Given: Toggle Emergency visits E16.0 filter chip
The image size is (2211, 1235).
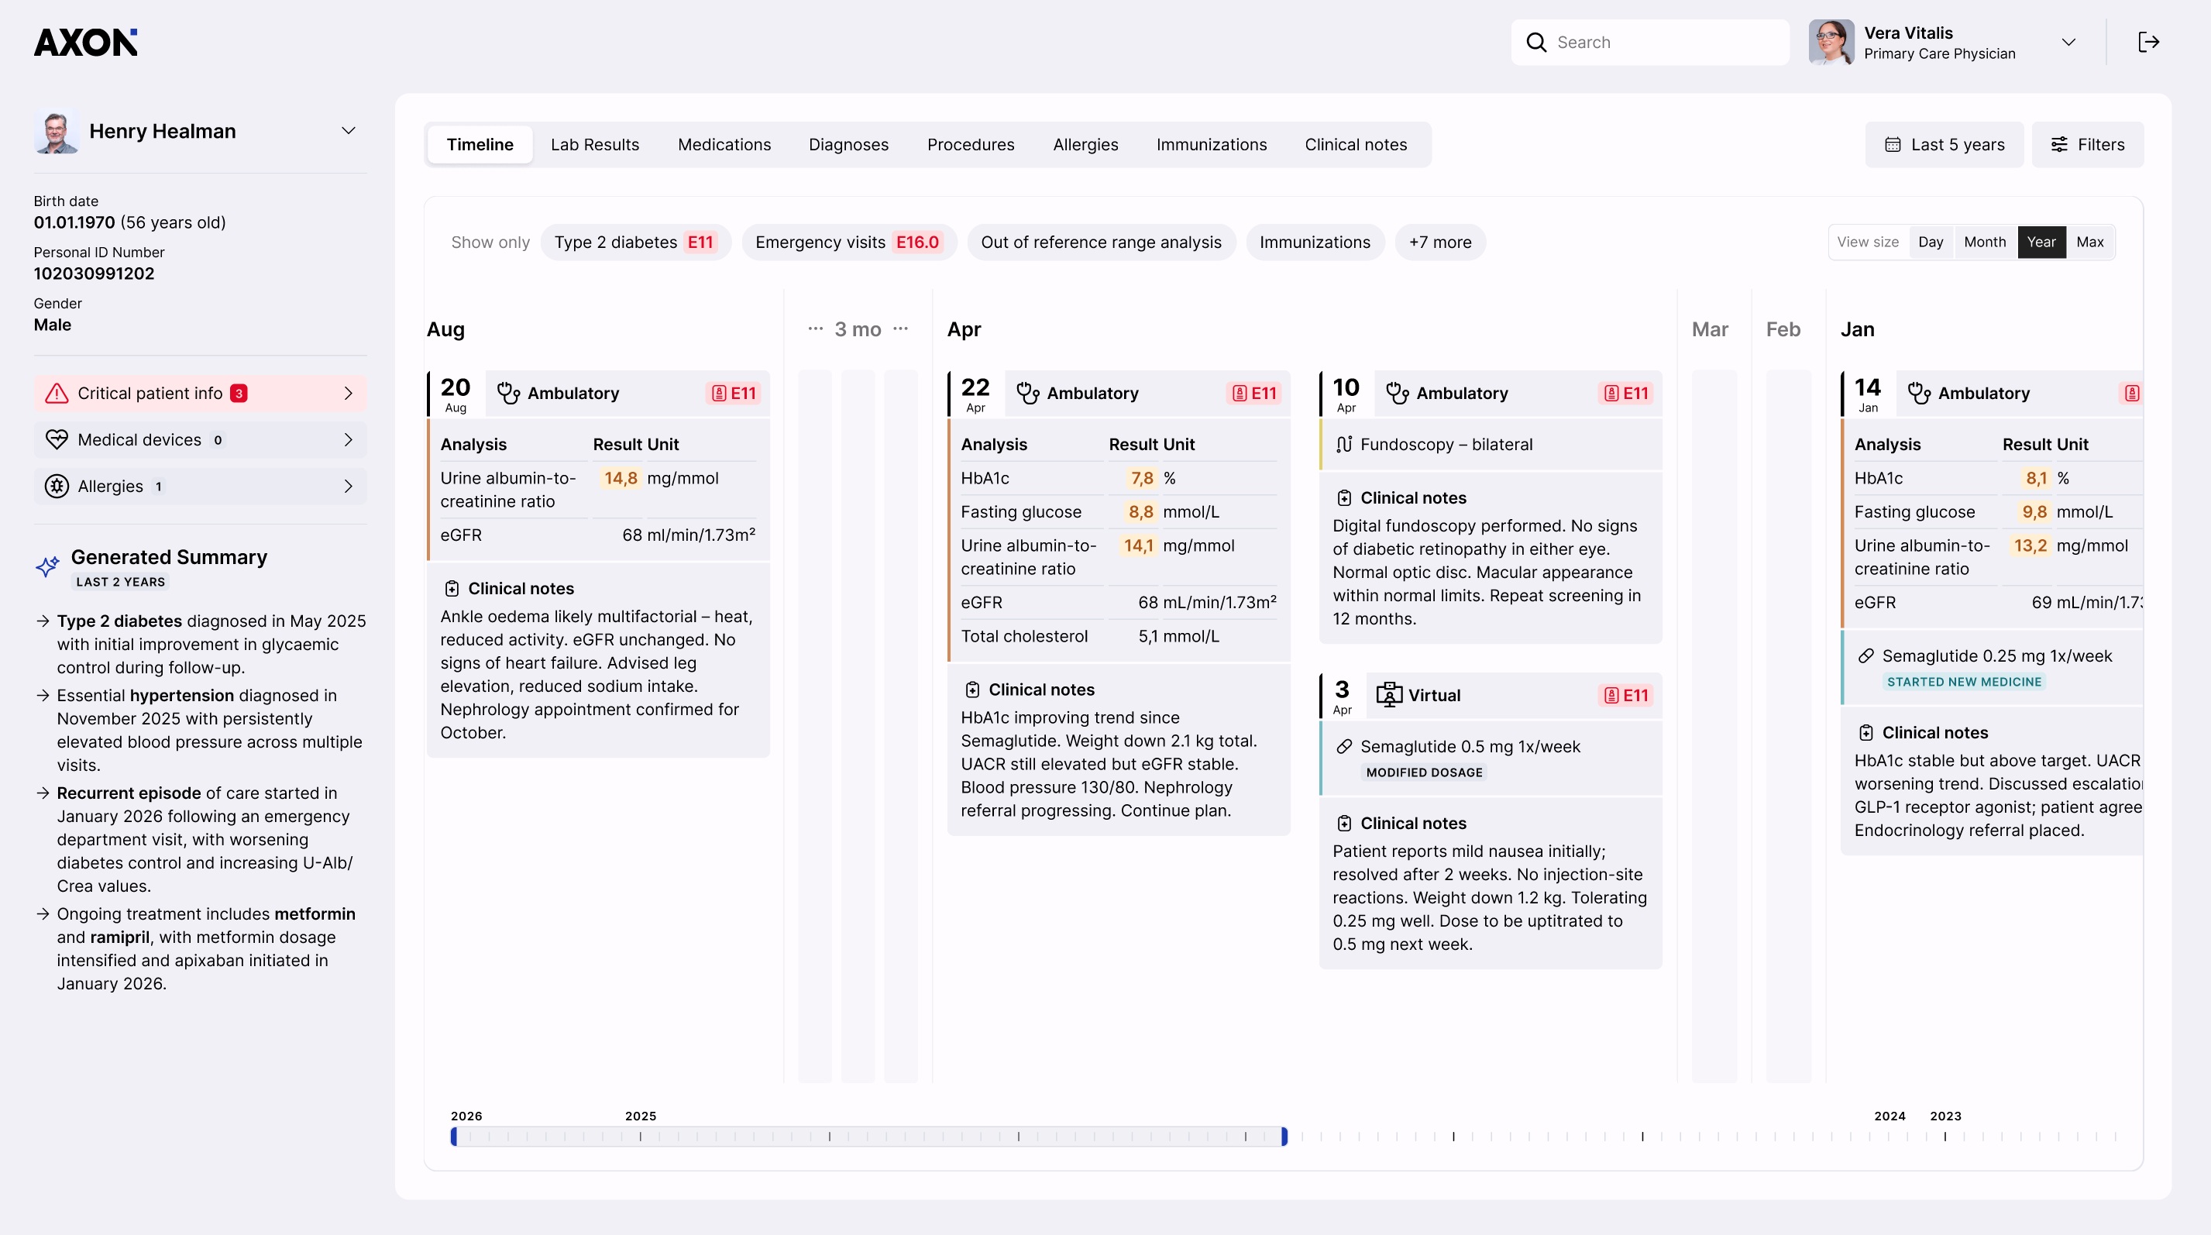Looking at the screenshot, I should tap(849, 242).
